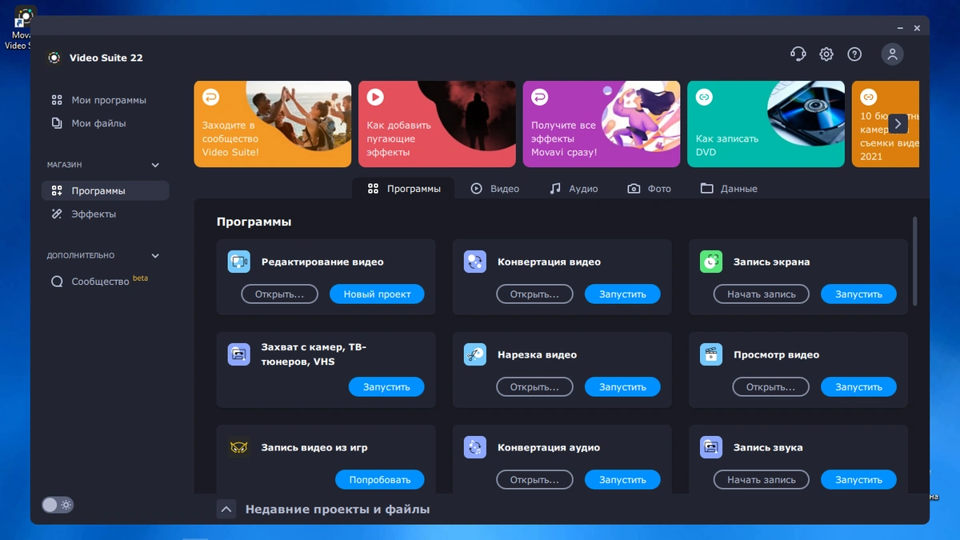Open the Как добавить пугающие эффекты banner

pos(437,124)
